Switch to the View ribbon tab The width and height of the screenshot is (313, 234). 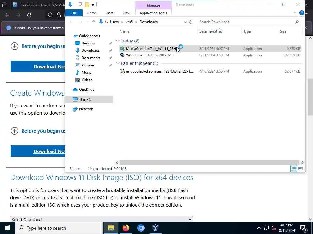pyautogui.click(x=126, y=13)
